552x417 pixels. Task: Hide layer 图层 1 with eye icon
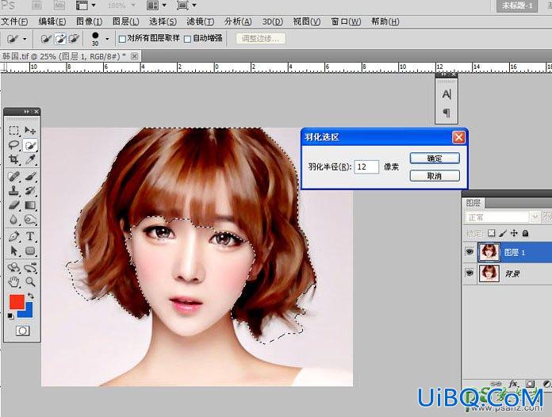pos(470,252)
